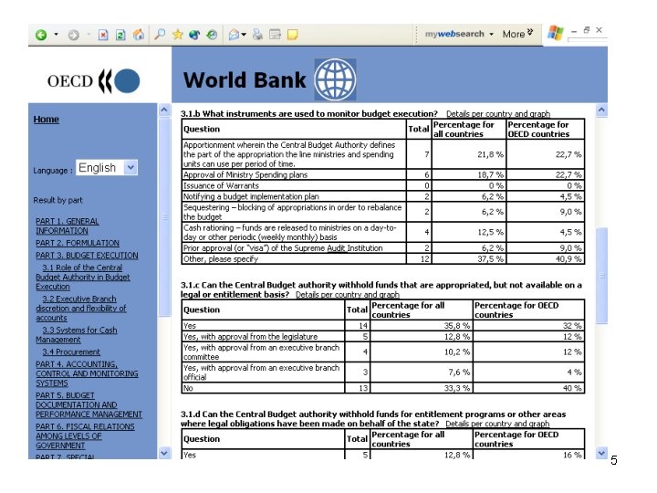Select 'Issuance of Warrants' row text
The image size is (657, 493).
point(221,185)
